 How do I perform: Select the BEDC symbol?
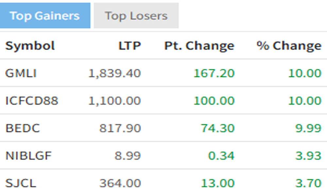(x=23, y=128)
